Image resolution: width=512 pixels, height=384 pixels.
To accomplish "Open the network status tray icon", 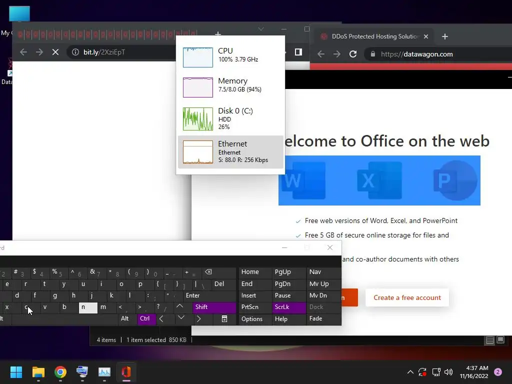I will click(436, 372).
